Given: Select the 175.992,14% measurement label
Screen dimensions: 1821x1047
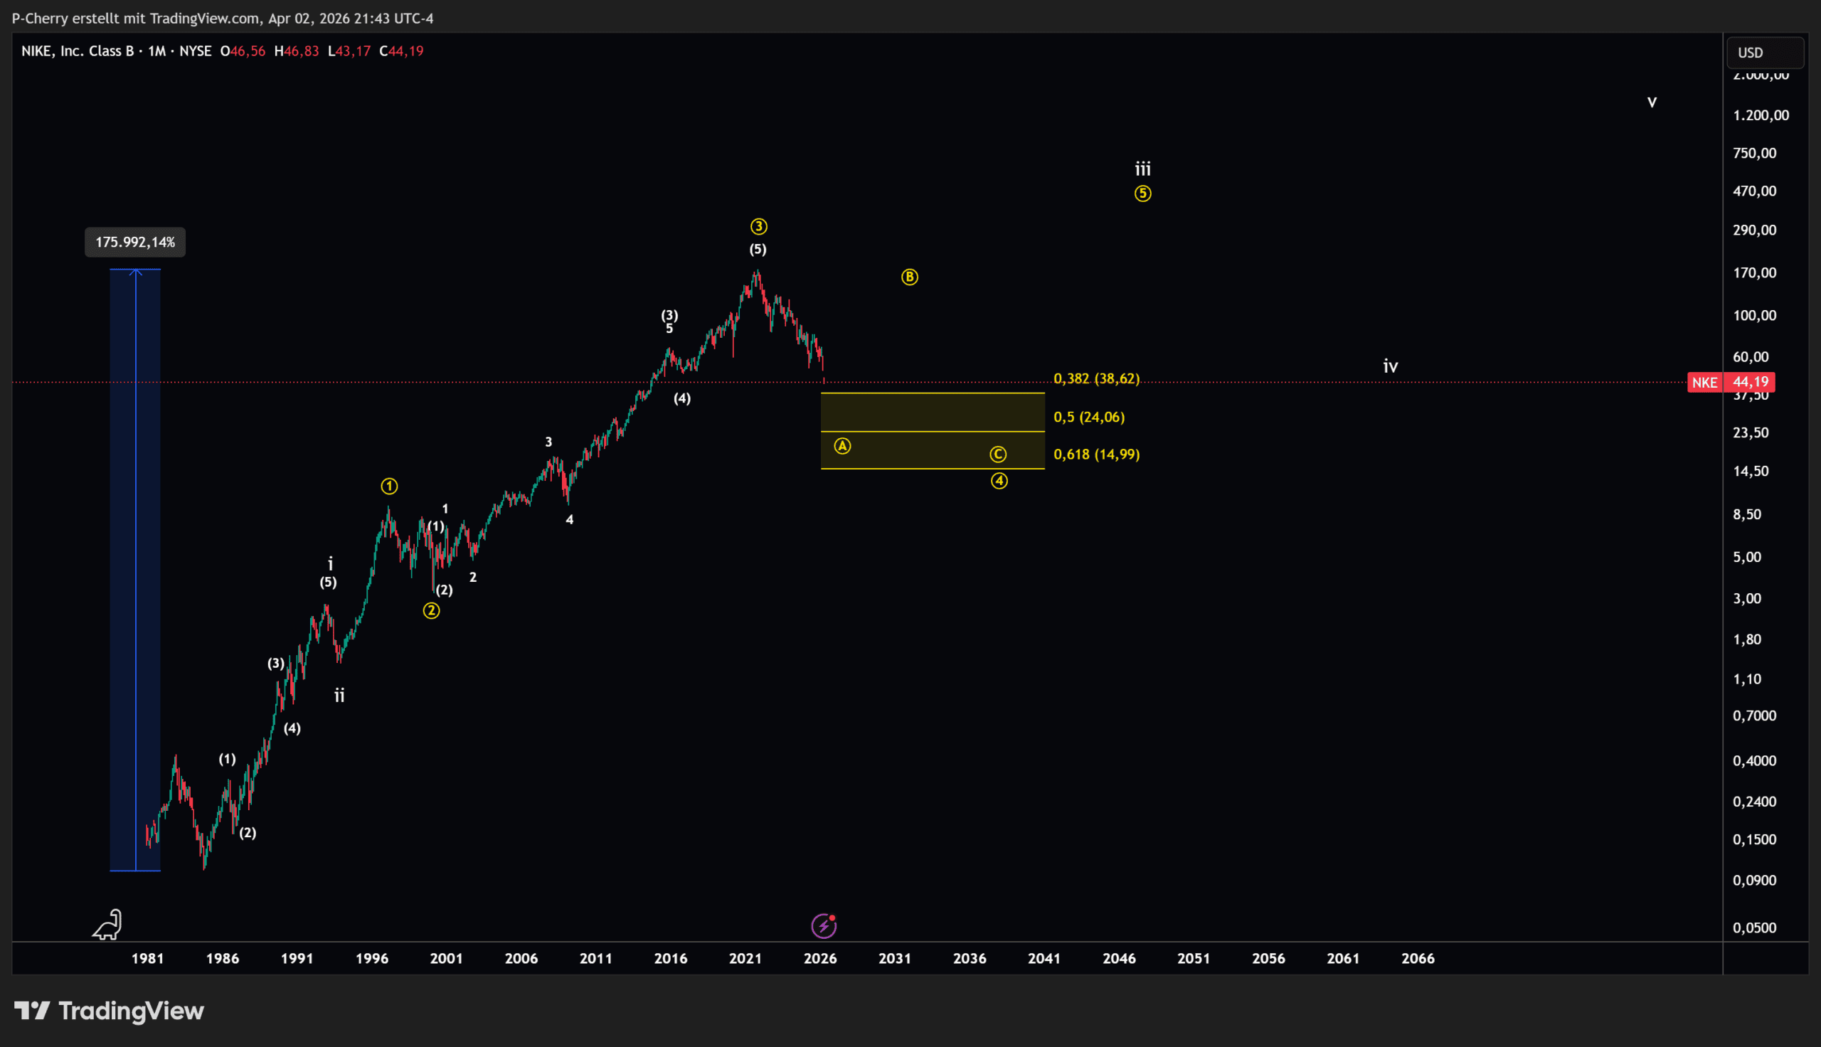Looking at the screenshot, I should [x=135, y=243].
